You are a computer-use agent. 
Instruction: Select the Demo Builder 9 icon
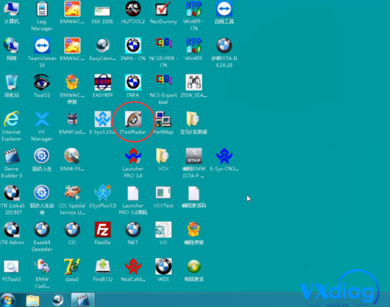tap(11, 156)
